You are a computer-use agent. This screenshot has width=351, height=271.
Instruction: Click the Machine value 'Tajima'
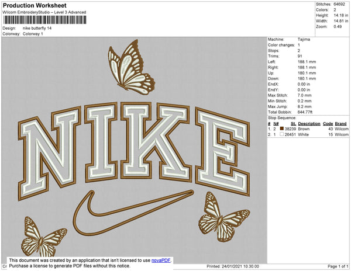coord(304,39)
